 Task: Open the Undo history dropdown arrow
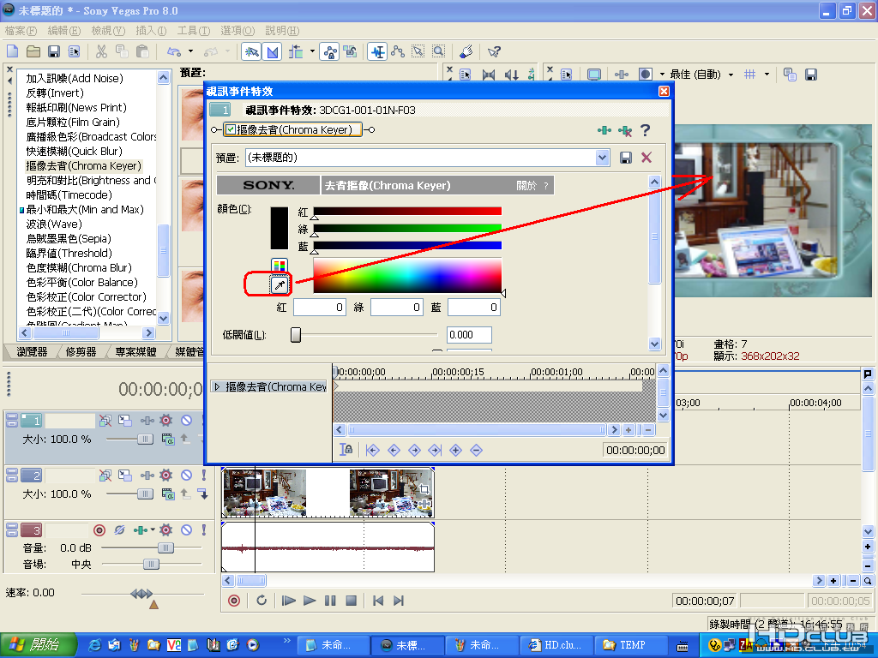click(x=191, y=51)
